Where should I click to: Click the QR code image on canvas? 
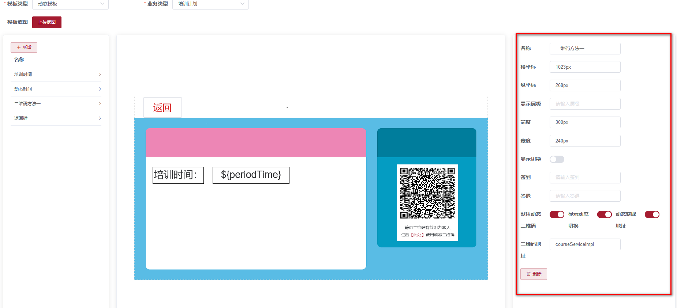(427, 193)
